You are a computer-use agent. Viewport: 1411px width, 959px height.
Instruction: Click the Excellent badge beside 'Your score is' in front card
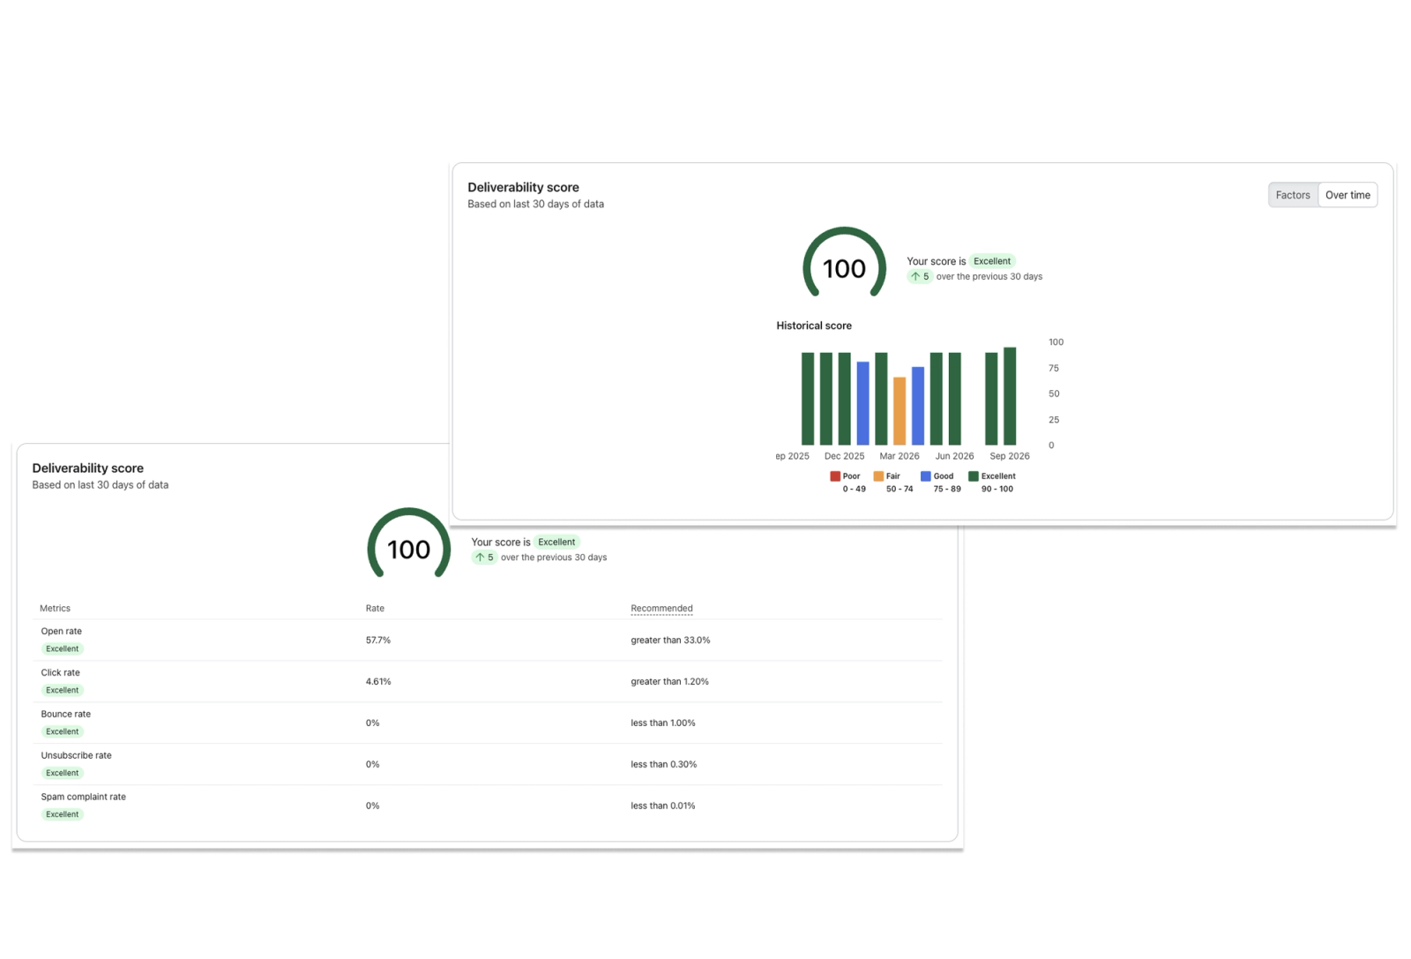pos(992,261)
